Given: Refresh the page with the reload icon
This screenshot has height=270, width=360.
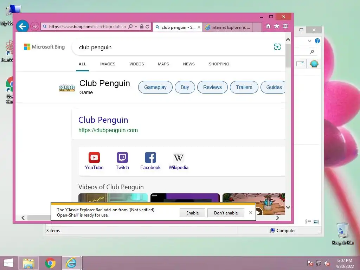Looking at the screenshot, I should tap(147, 26).
